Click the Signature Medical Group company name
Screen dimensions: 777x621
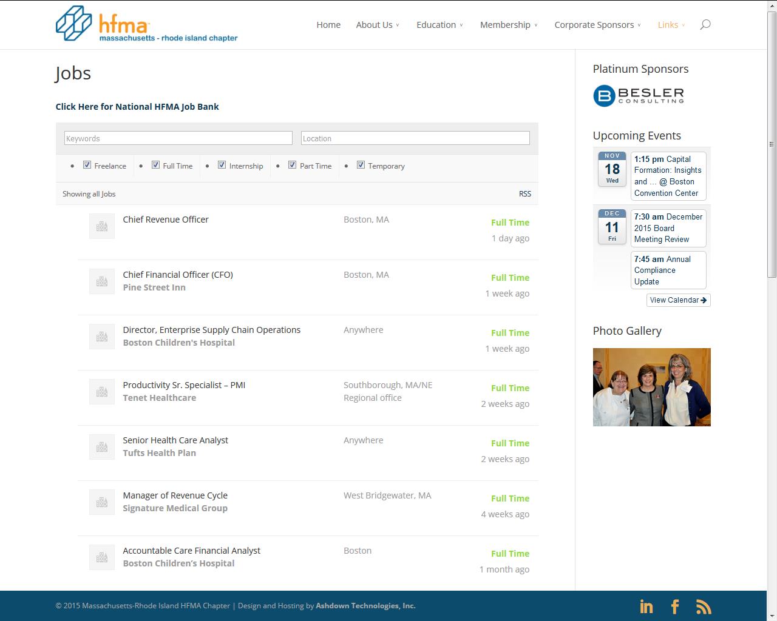(175, 508)
